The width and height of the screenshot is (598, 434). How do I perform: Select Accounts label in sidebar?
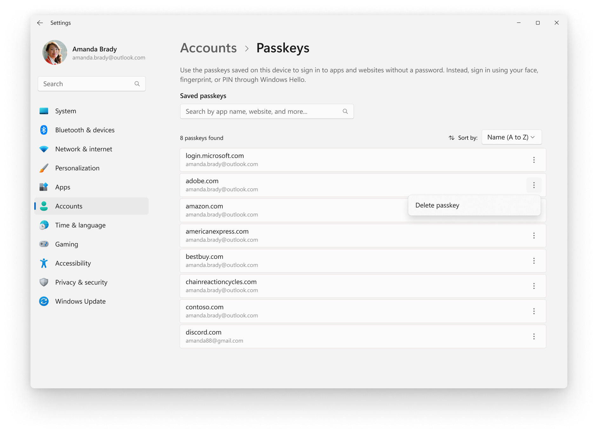(69, 206)
